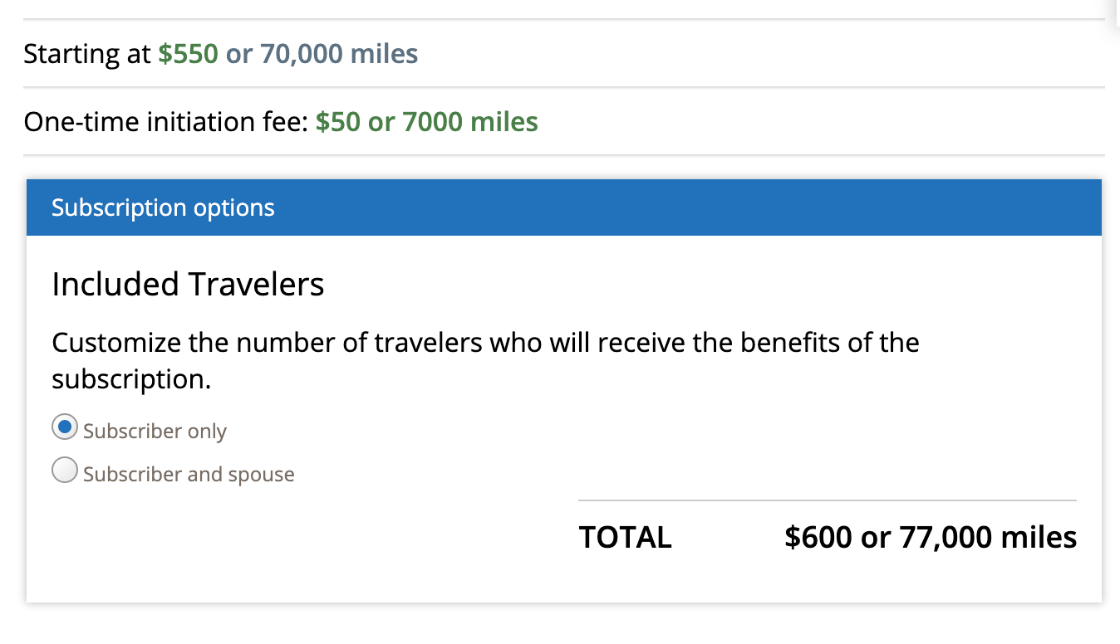Select the Subscriber only radio button
Viewport: 1120px width, 644px height.
[x=65, y=428]
